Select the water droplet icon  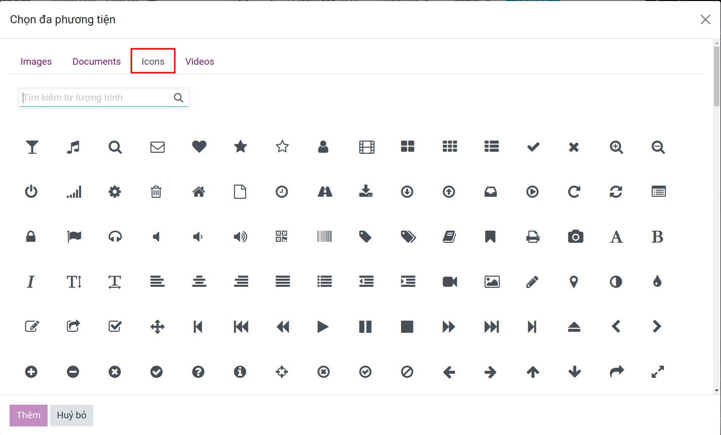point(657,281)
